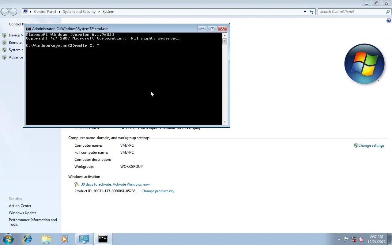The height and width of the screenshot is (245, 392).
Task: Maximize the Command Prompt window
Action: tap(212, 29)
